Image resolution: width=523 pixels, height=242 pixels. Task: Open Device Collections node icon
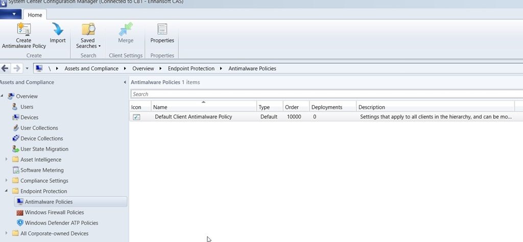16,138
